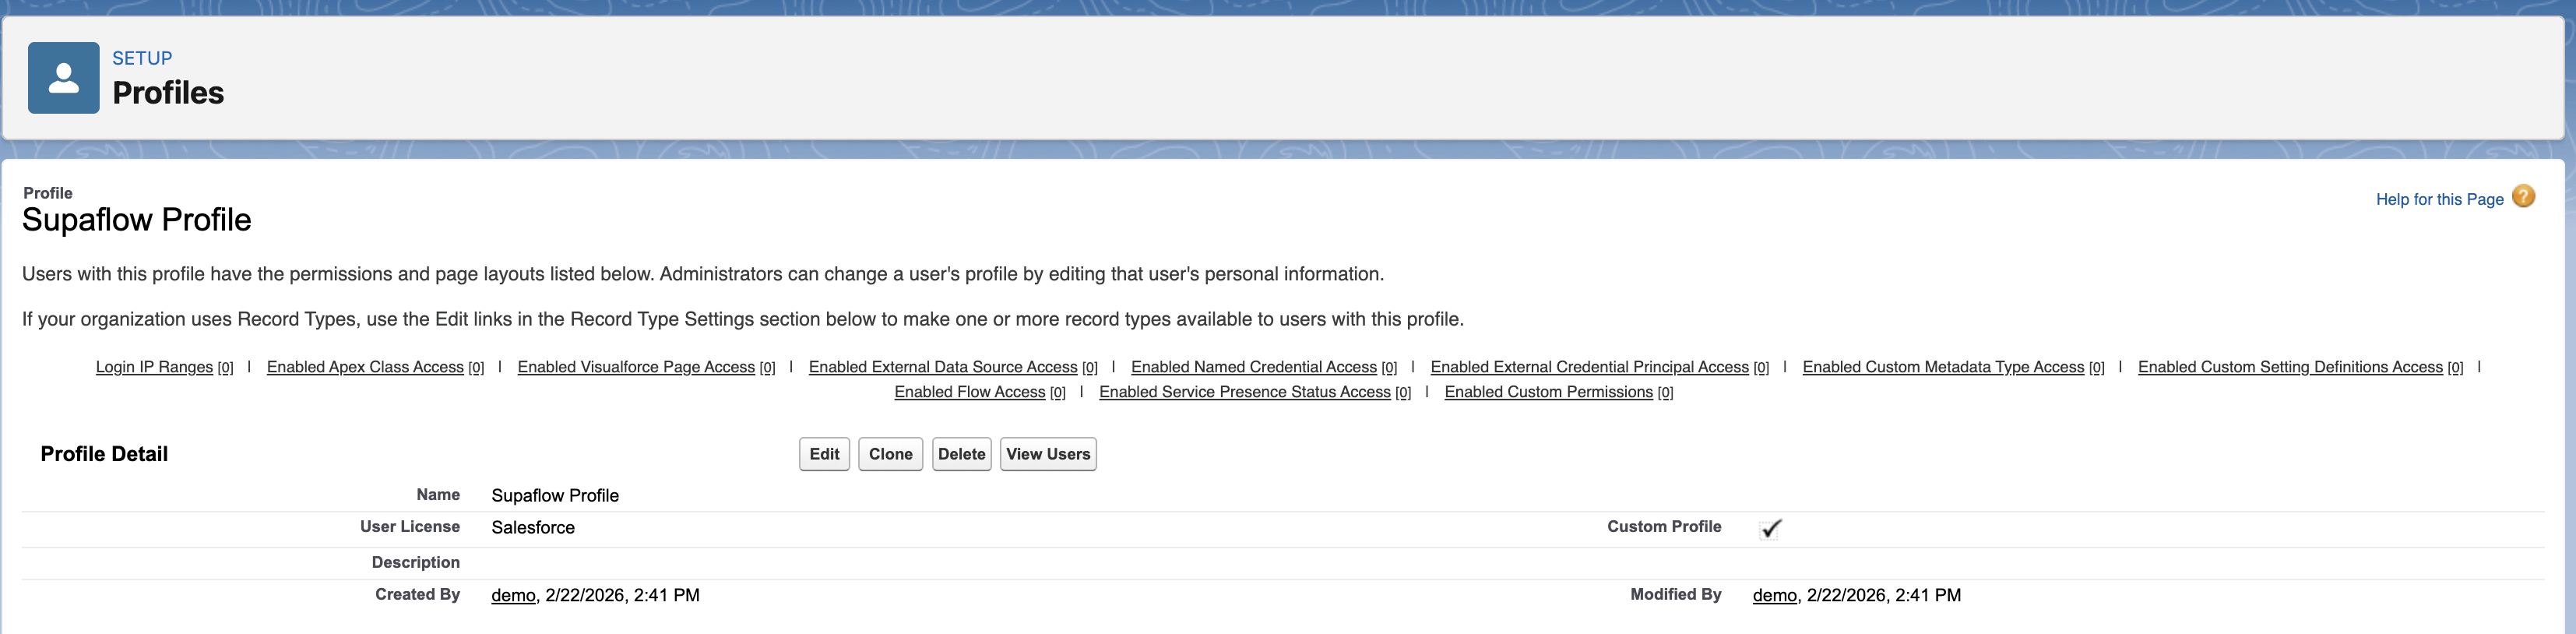
Task: Select Enabled Named Credential Access link
Action: click(x=1253, y=367)
